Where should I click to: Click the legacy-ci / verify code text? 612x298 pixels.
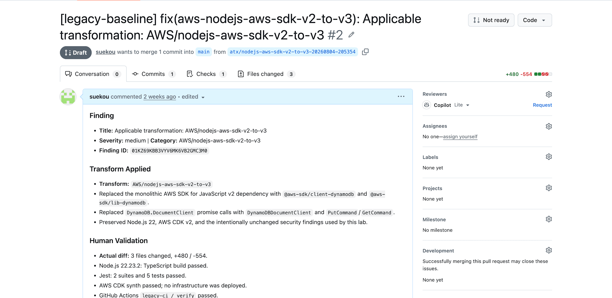(x=168, y=296)
